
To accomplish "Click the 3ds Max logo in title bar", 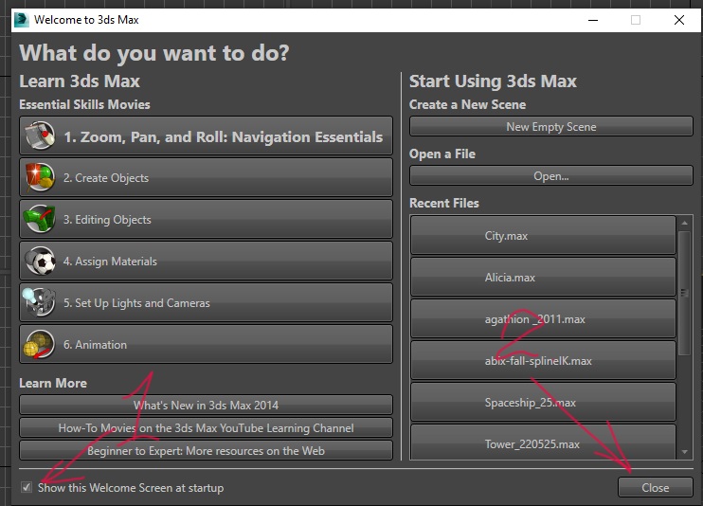I will (22, 20).
